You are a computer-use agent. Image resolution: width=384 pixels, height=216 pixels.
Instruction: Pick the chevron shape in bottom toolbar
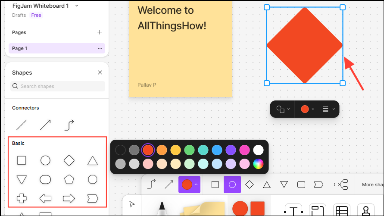pos(318,185)
